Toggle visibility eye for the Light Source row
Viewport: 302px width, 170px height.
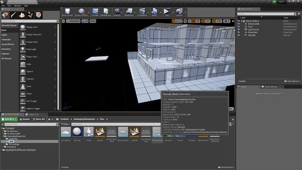239,29
